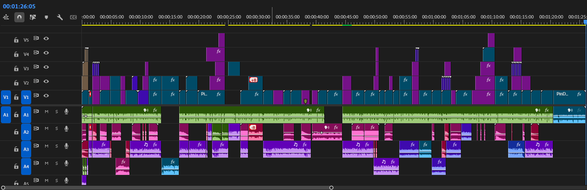Toggle track targeting for V4
This screenshot has height=190, width=587.
point(26,54)
